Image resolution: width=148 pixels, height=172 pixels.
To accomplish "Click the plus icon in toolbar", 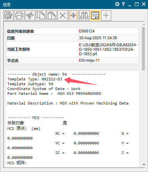I will tap(106, 15).
